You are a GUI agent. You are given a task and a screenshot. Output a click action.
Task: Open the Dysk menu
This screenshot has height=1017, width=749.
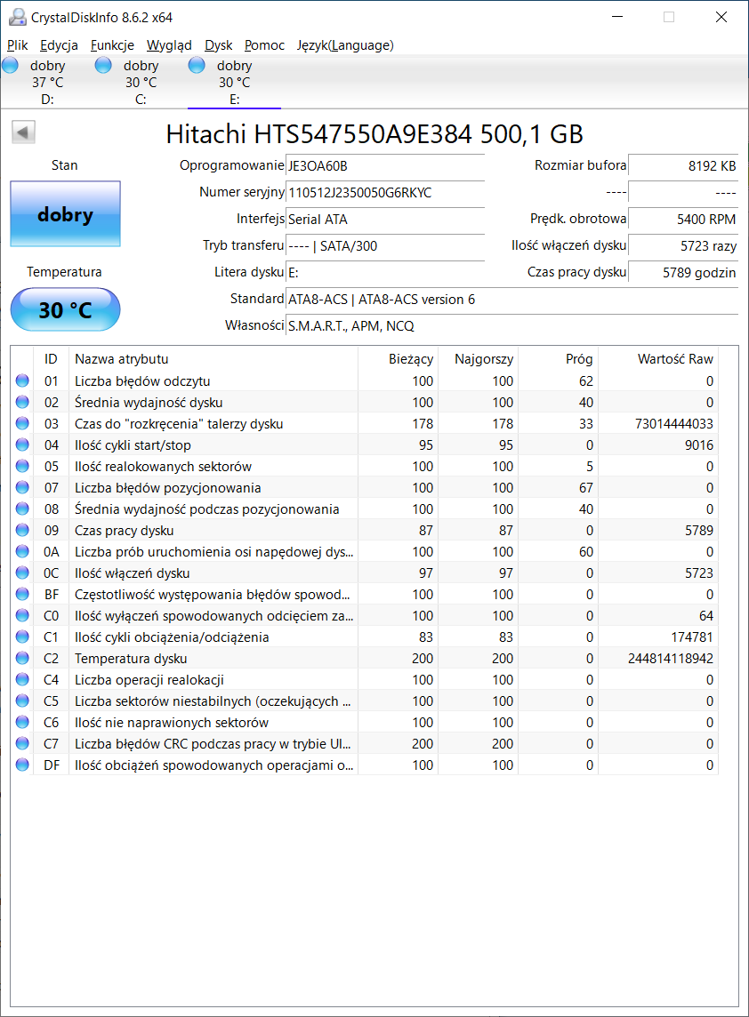coord(219,45)
